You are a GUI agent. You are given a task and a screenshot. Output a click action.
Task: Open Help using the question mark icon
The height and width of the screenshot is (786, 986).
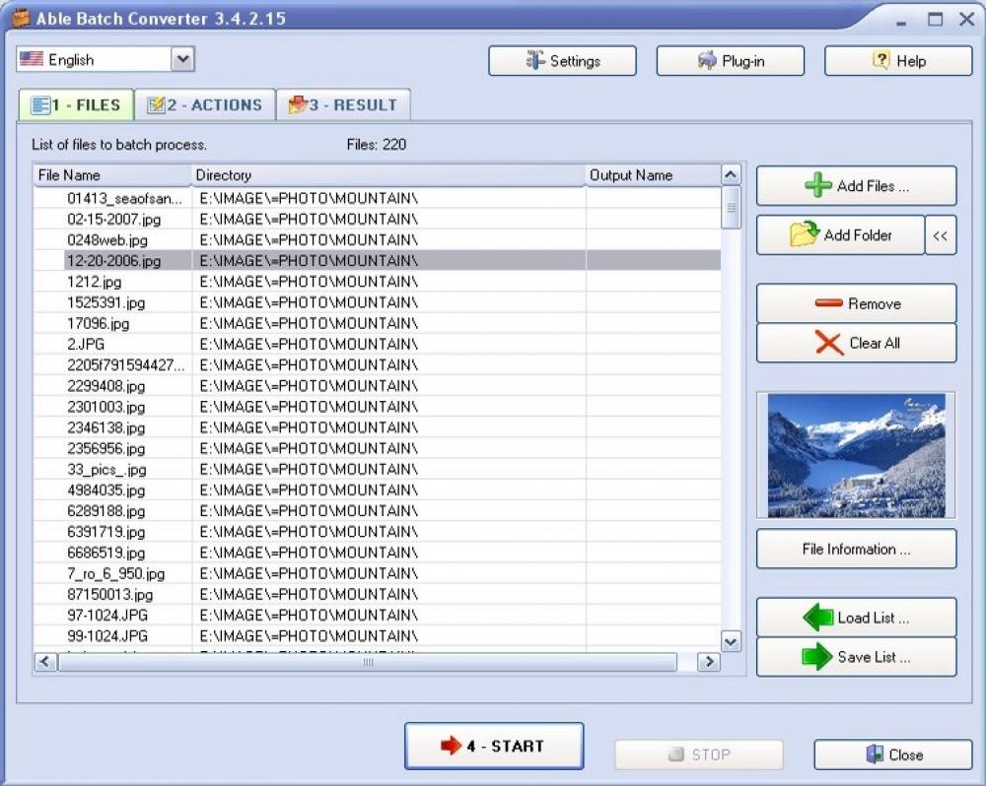coord(896,60)
